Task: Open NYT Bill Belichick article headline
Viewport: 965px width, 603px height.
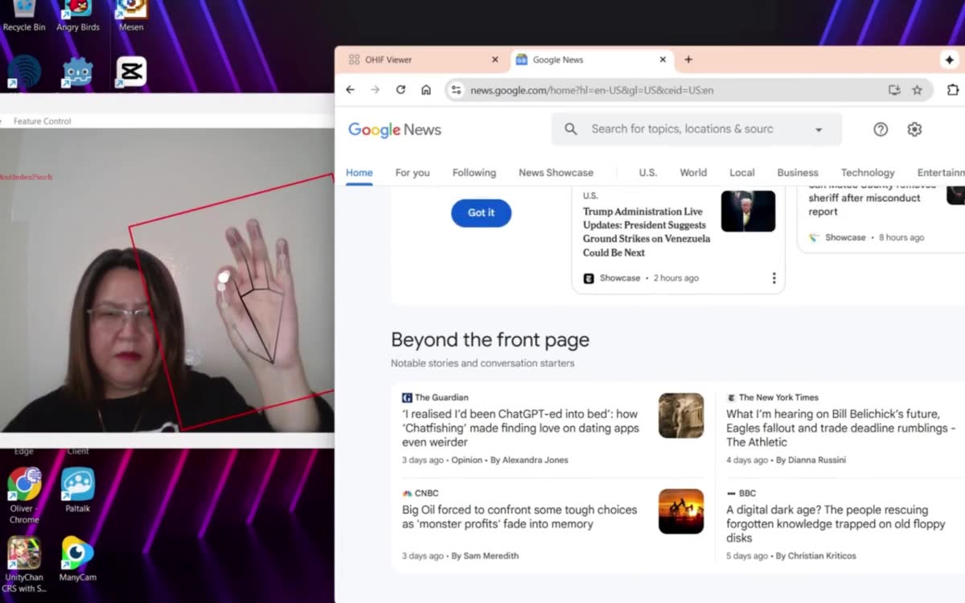Action: coord(841,429)
